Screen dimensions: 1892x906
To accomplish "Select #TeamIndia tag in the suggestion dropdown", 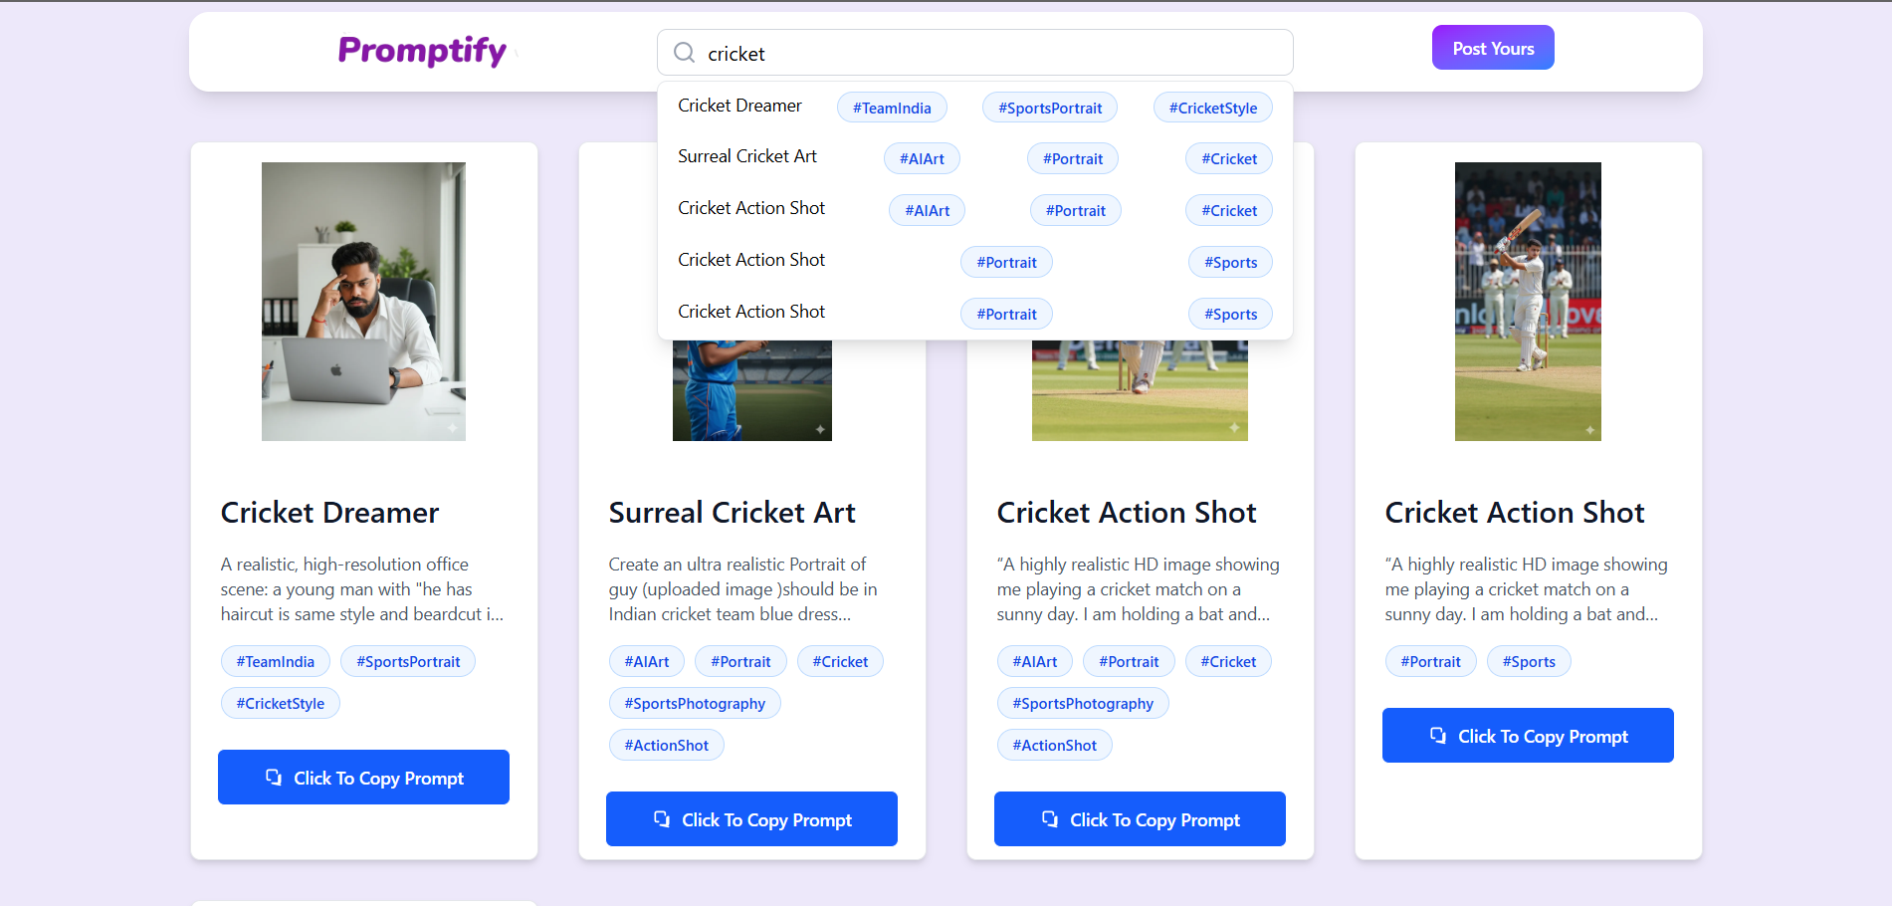I will (892, 107).
